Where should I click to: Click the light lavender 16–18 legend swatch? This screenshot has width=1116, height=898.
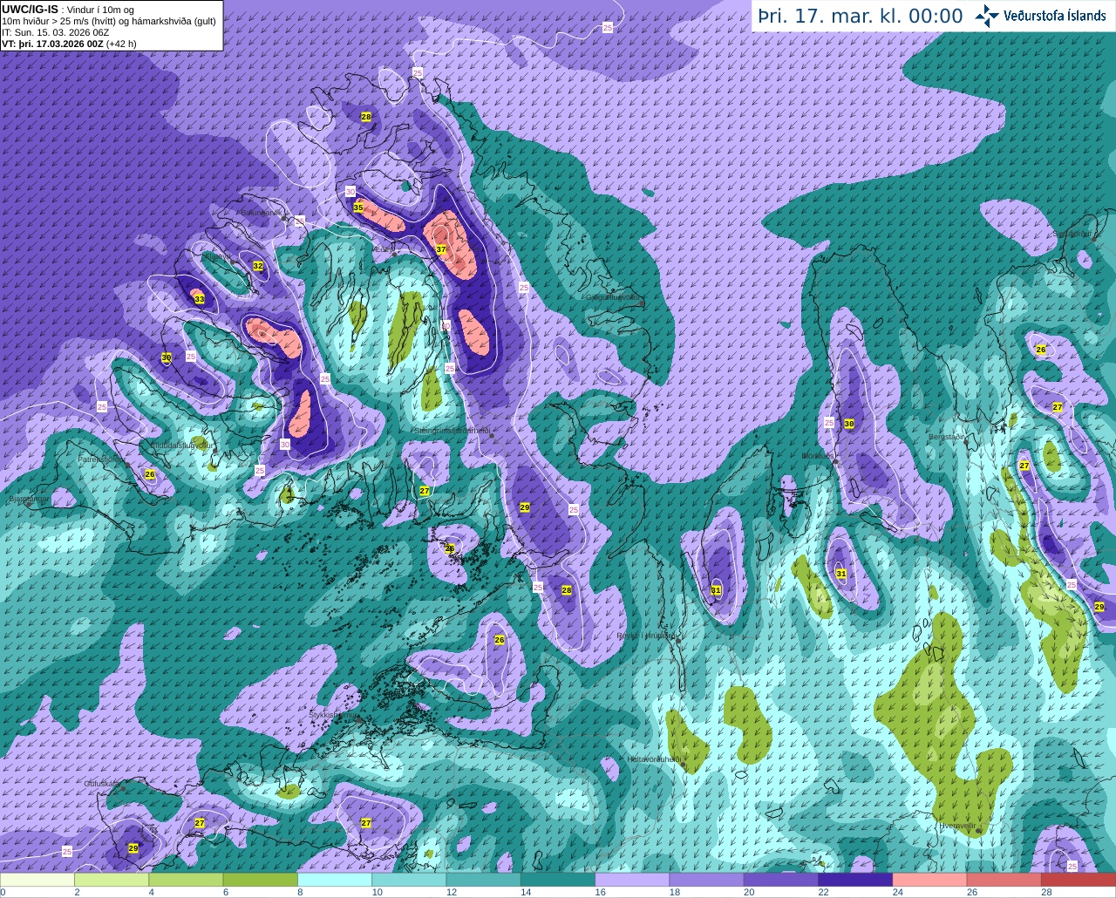point(632,880)
